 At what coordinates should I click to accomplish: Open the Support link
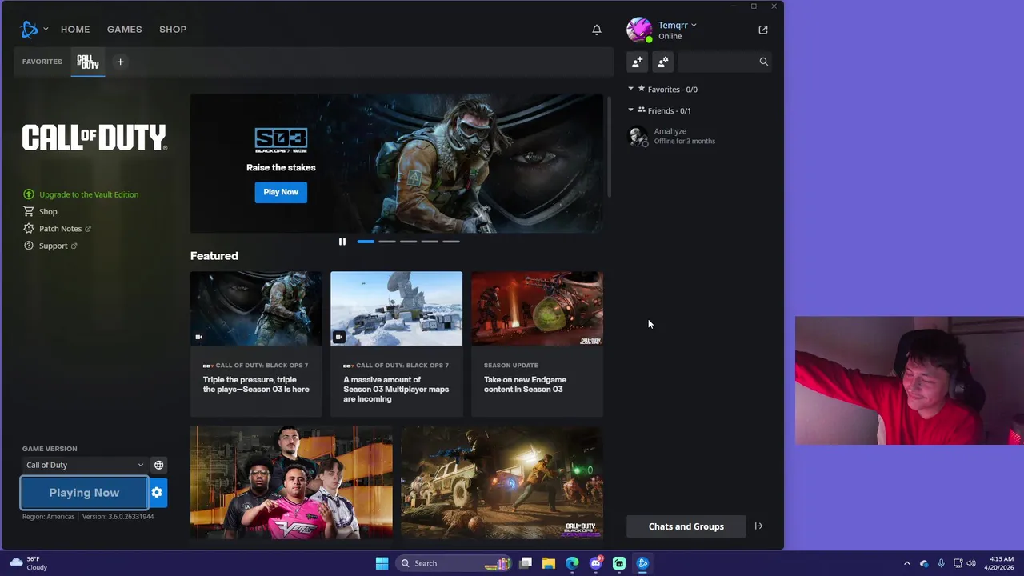[50, 246]
